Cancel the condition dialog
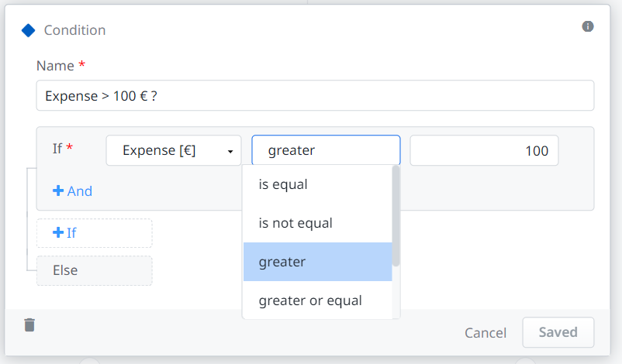Screen dimensions: 622x364 click(x=486, y=333)
